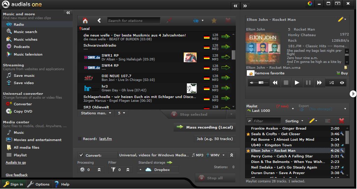This screenshot has height=189, width=357.
Task: Enable the Record last.fm checkbox
Action: [x=80, y=139]
